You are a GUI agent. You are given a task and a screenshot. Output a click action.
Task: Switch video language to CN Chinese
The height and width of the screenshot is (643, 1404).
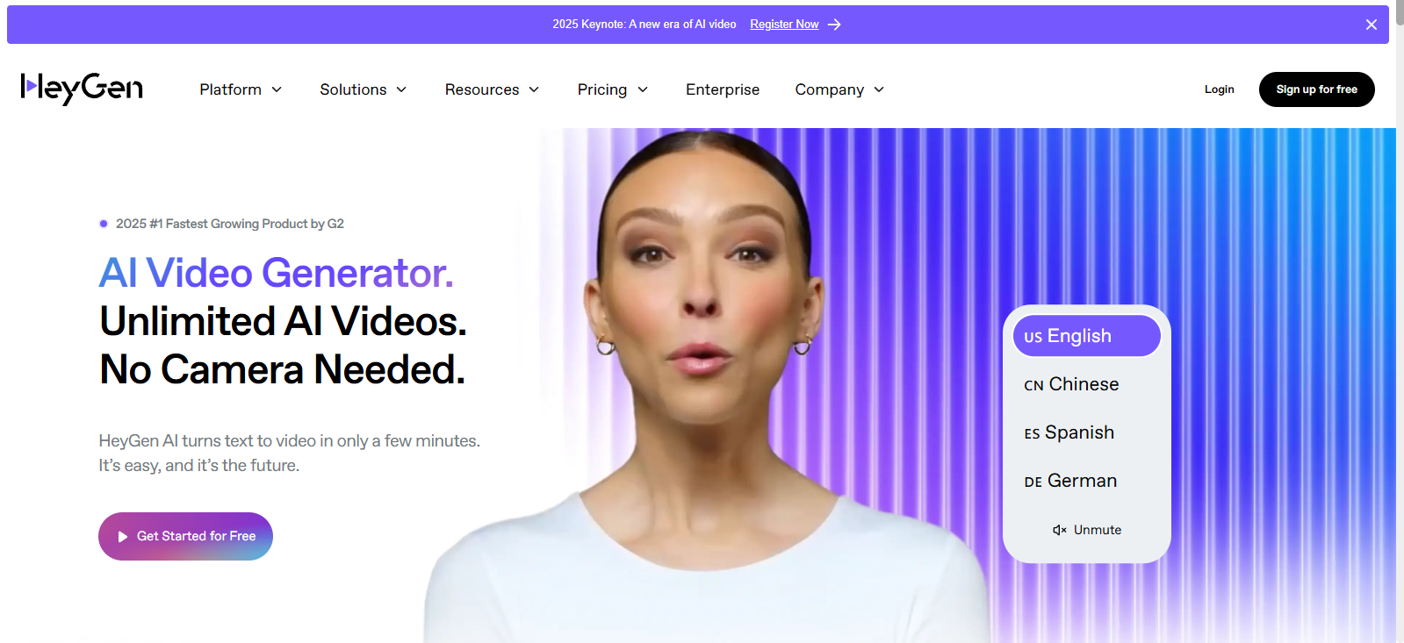(x=1071, y=384)
